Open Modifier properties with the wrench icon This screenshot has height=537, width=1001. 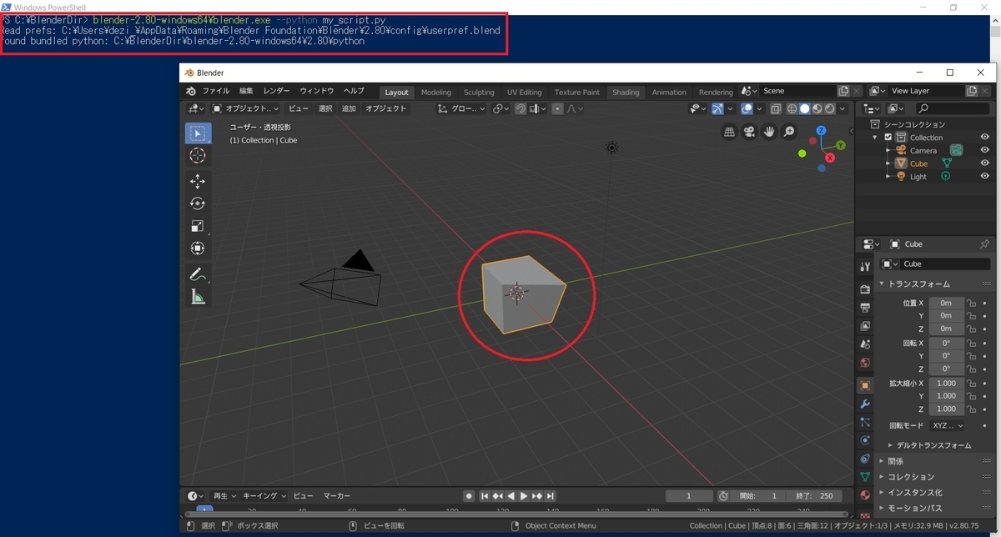coord(864,405)
